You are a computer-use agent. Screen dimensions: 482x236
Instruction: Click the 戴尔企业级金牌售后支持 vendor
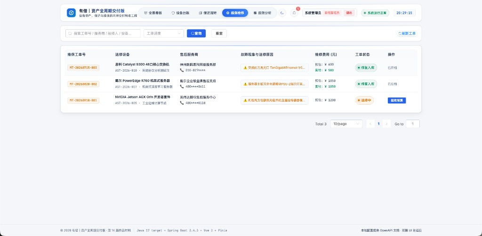[198, 81]
